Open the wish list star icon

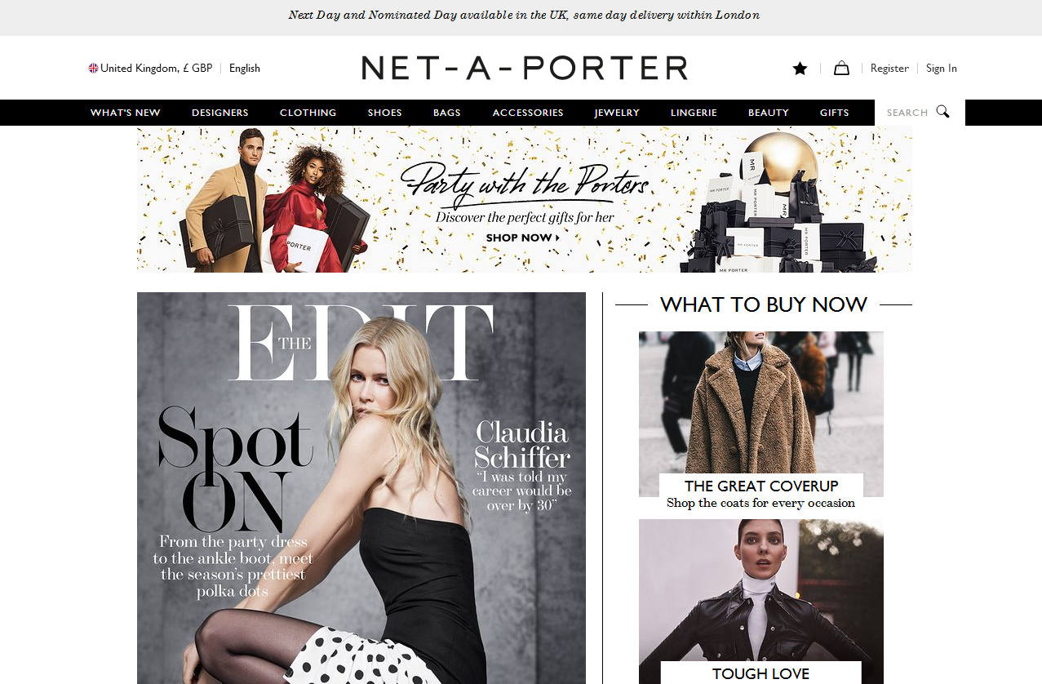pyautogui.click(x=800, y=69)
